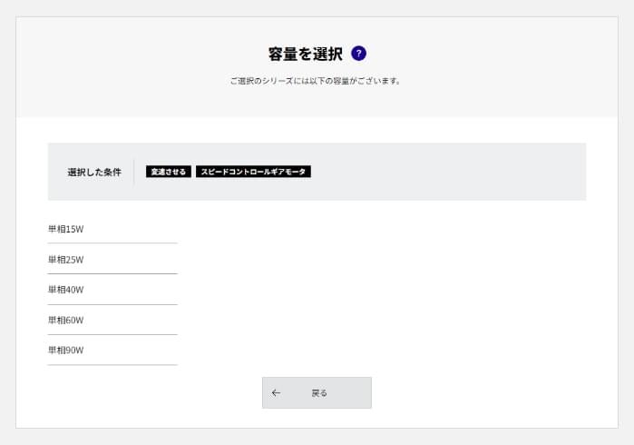
Task: Click the 変速させる condition tag
Action: pos(168,172)
